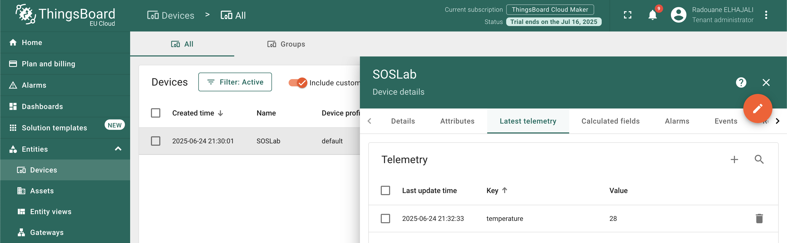Collapse the Entities section chevron
This screenshot has width=787, height=243.
click(118, 149)
